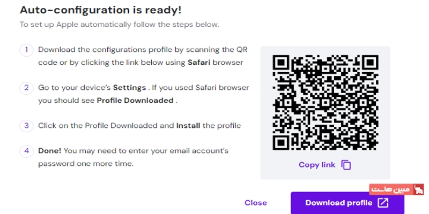Image resolution: width=429 pixels, height=214 pixels.
Task: Click the "password one more time" text line
Action: 86,164
